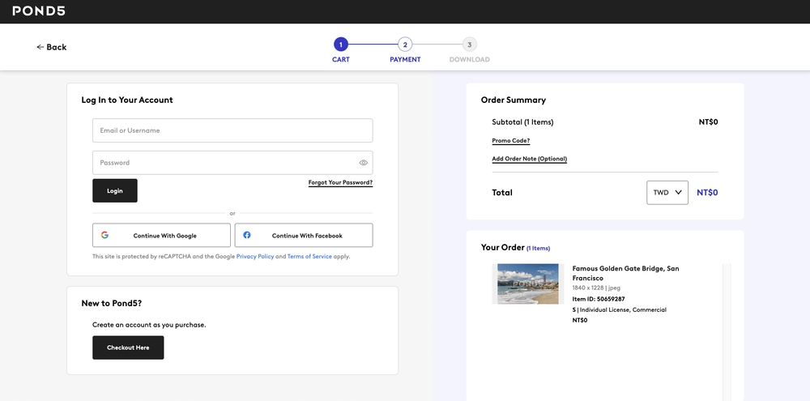Select step 2 Payment circle
The width and height of the screenshot is (810, 401).
click(405, 45)
